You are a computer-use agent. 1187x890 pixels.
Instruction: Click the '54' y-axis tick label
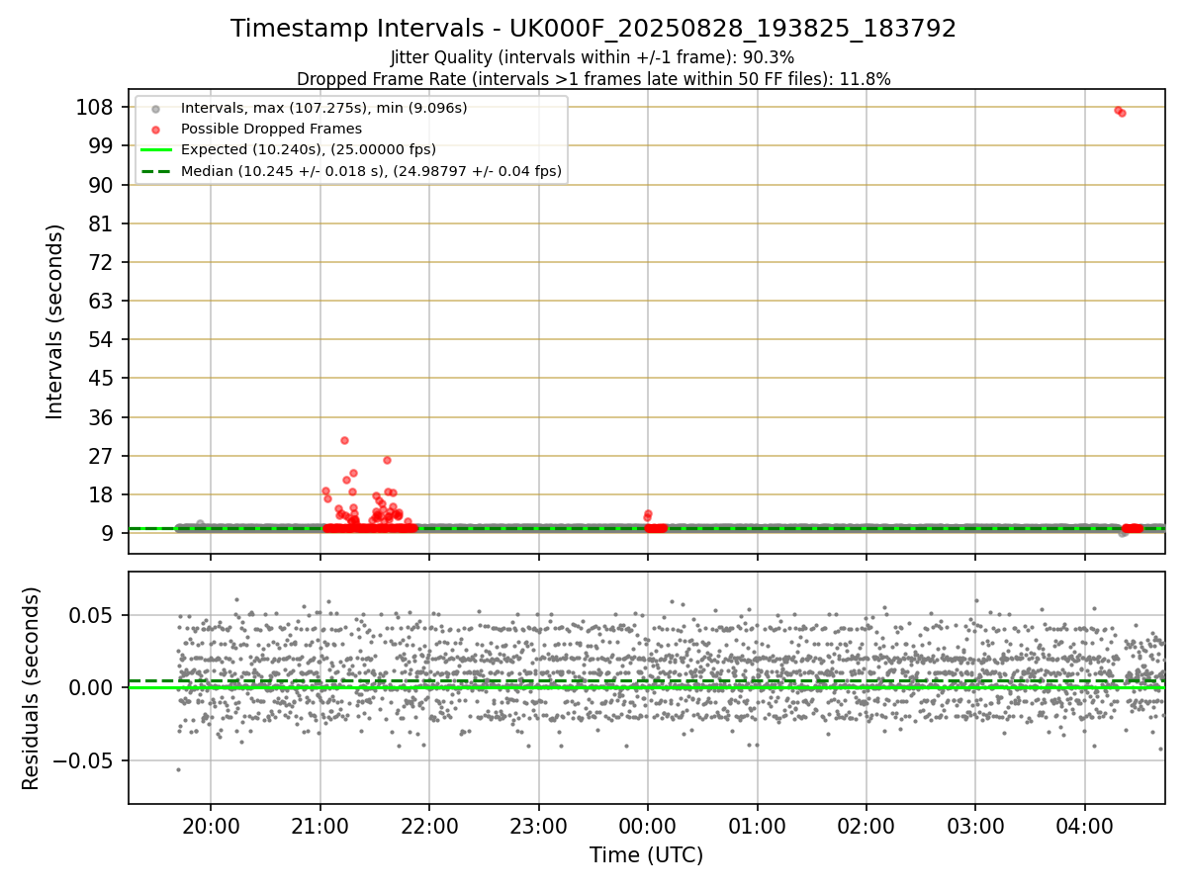click(x=101, y=339)
